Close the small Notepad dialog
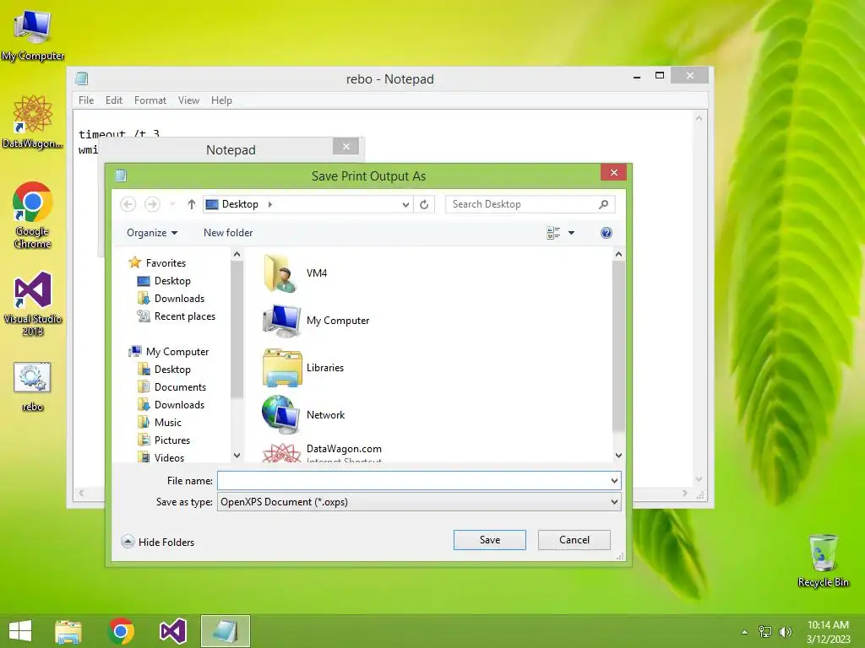Image resolution: width=865 pixels, height=648 pixels. (x=345, y=146)
